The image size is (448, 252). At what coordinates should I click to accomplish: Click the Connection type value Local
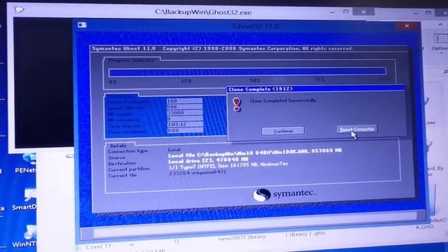(x=174, y=150)
